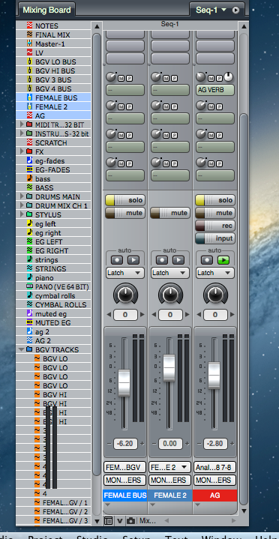Open Latch automation mode menu on FEMALE BUS

pos(125,273)
